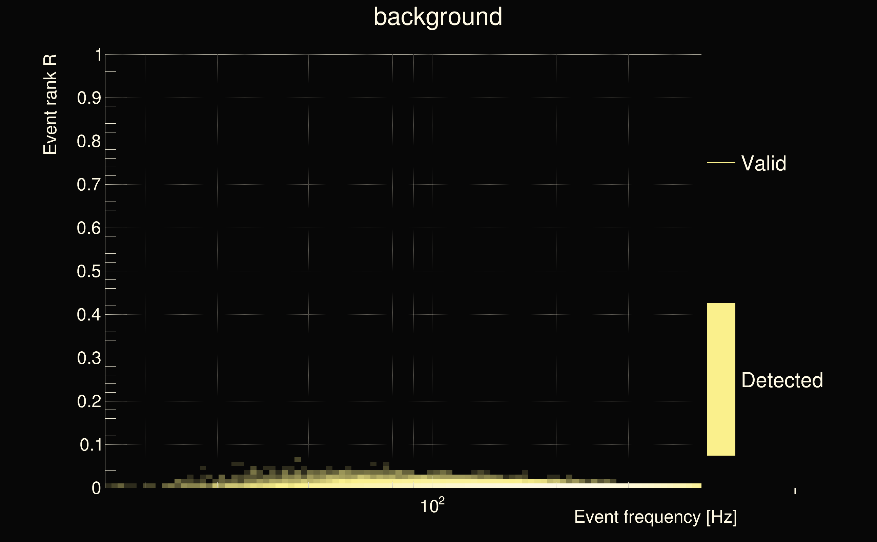Click the yellow Detected legend swatch
Image resolution: width=877 pixels, height=542 pixels.
click(721, 379)
